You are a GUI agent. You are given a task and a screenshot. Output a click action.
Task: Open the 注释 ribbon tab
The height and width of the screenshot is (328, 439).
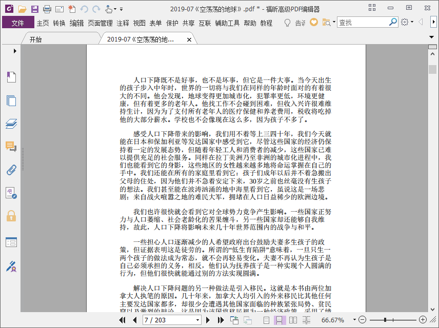tap(123, 23)
